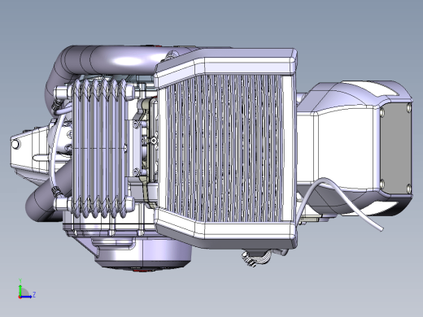This screenshot has height=317, width=423.
Task: Select the radiator's top tank cover
Action: coord(226,64)
